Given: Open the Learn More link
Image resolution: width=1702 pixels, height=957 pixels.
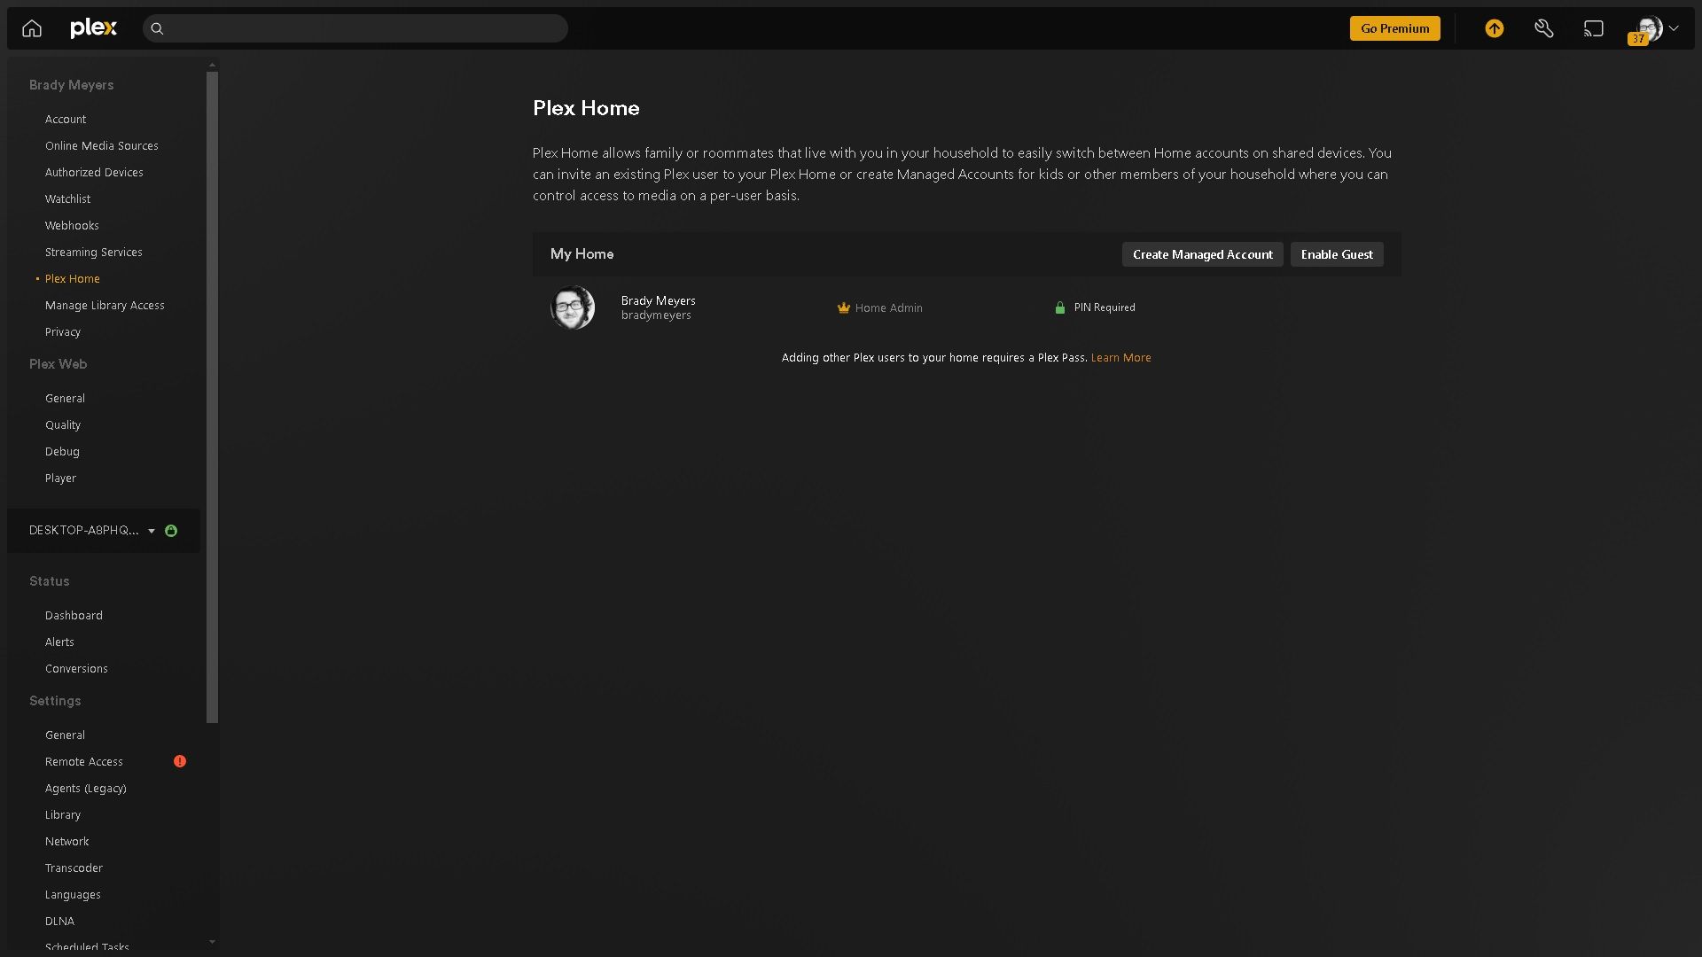Looking at the screenshot, I should tap(1120, 358).
